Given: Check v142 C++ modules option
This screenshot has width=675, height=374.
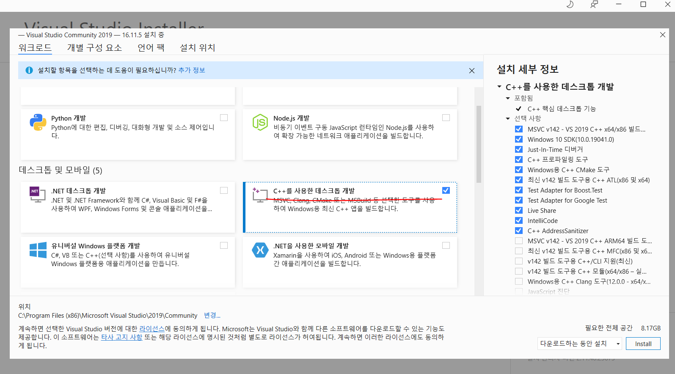Looking at the screenshot, I should tap(519, 271).
